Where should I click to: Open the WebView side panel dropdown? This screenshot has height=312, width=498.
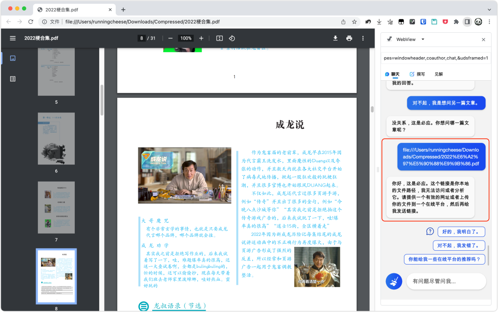click(x=423, y=40)
